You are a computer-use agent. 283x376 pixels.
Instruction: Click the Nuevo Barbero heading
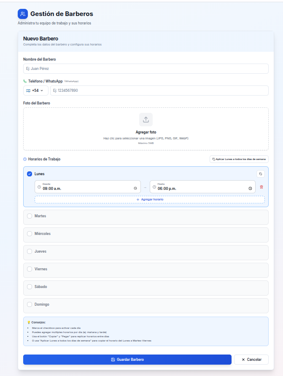pyautogui.click(x=40, y=39)
